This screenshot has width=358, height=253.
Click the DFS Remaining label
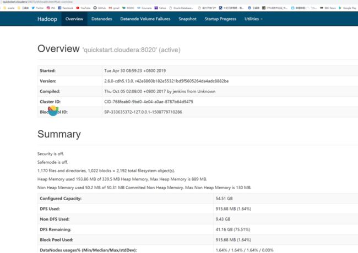pos(56,229)
